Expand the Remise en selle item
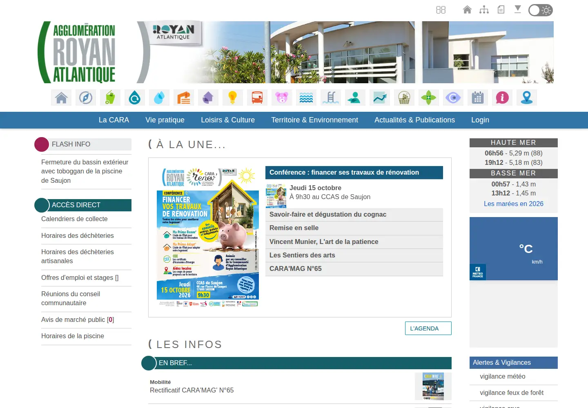Screen dimensions: 588x408 (x=354, y=228)
